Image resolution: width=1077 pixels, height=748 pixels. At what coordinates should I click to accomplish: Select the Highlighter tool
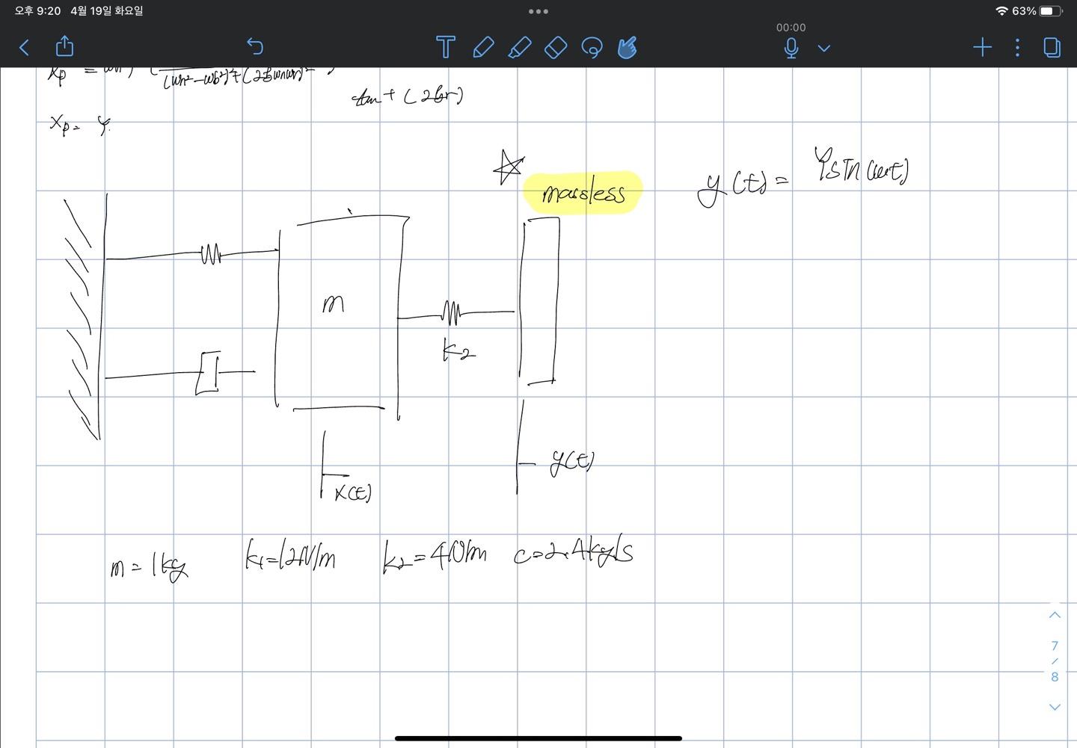pos(520,47)
